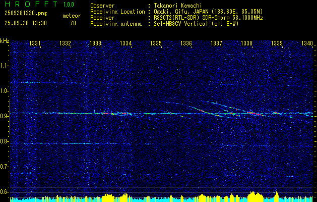Click the red meteor echo near 1338
Viewport: 317px width, 202px height.
[x=255, y=113]
